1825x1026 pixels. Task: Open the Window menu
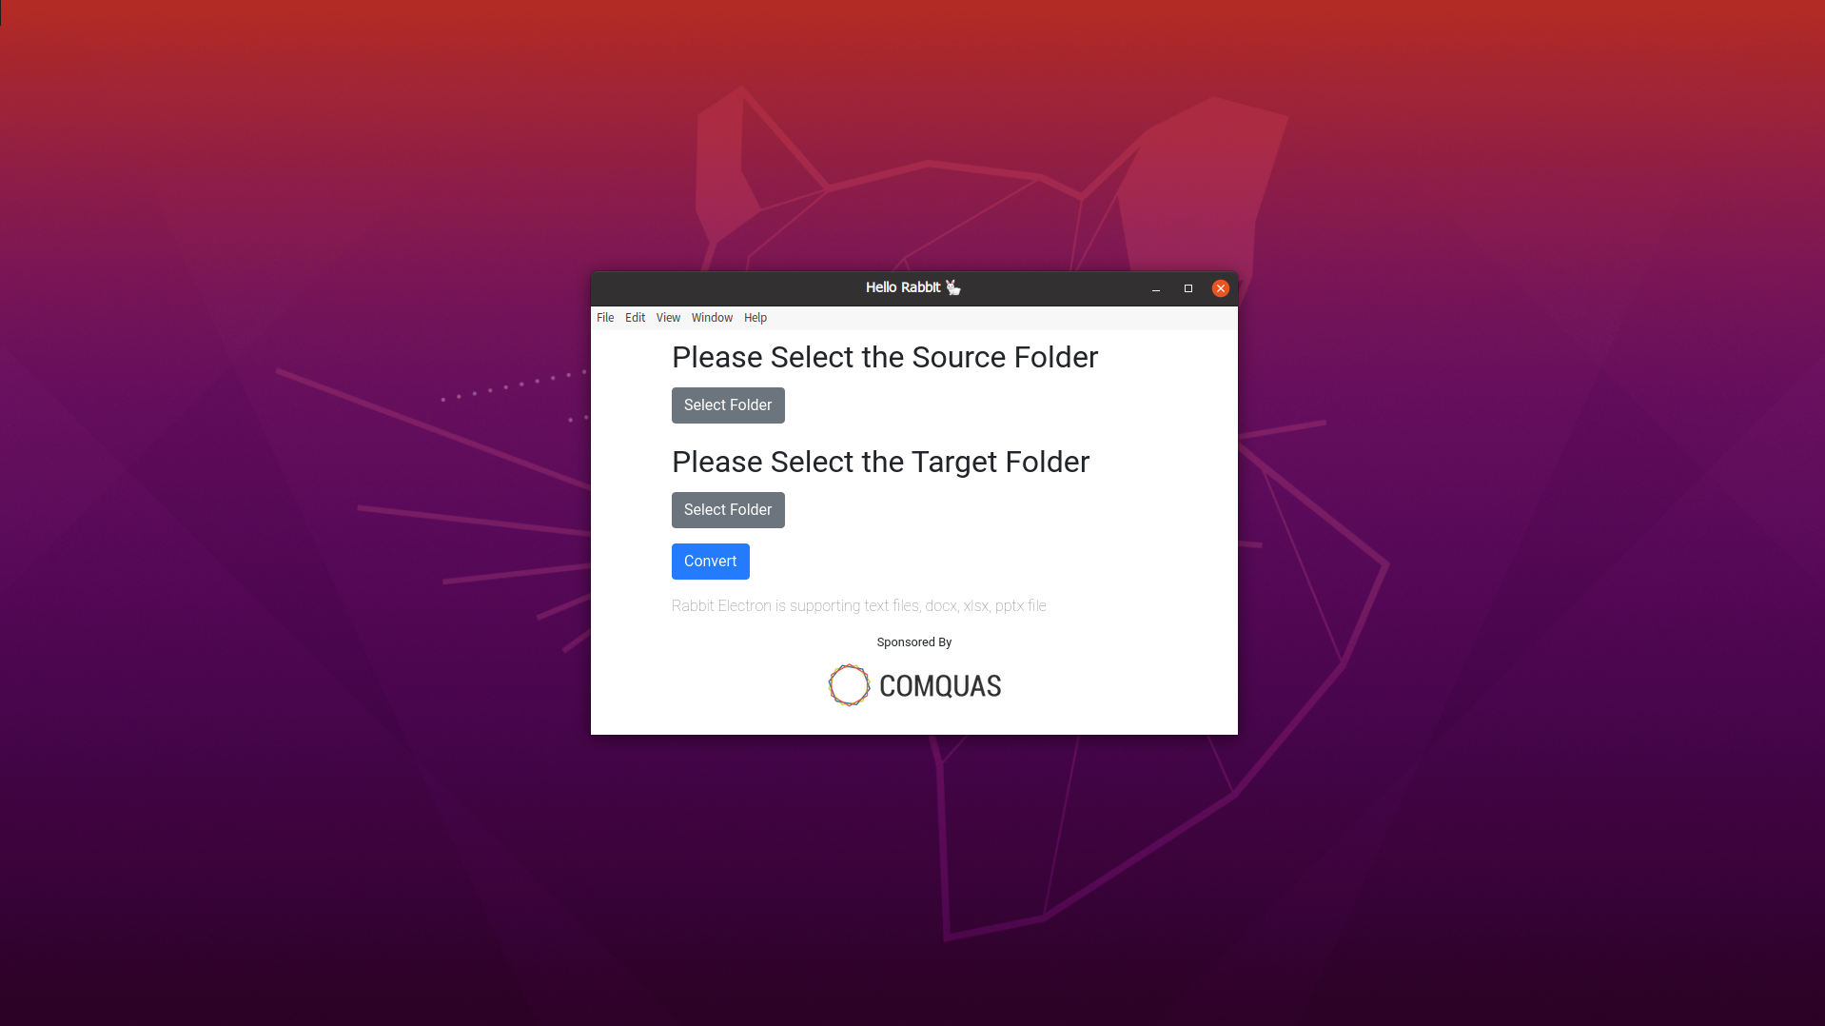(712, 318)
